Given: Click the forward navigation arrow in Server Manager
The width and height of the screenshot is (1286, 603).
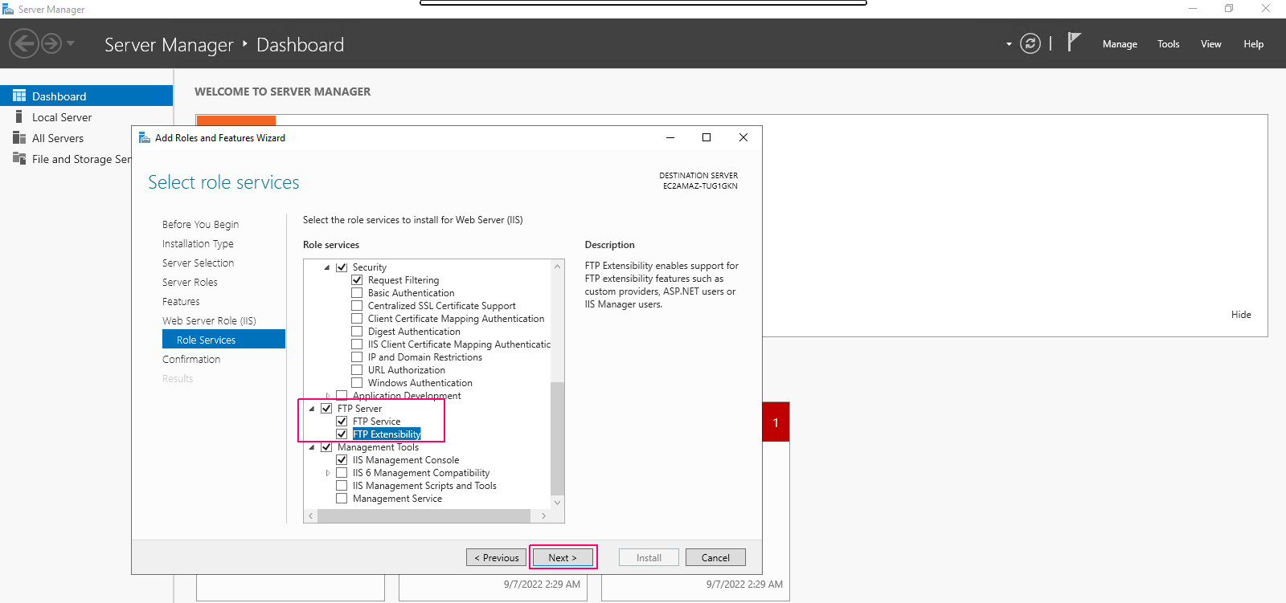Looking at the screenshot, I should click(51, 43).
